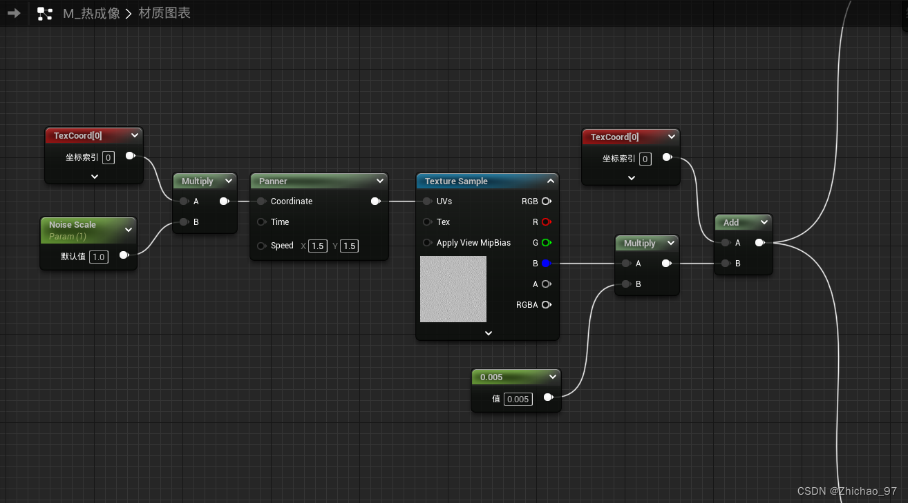The image size is (908, 503).
Task: Collapse the right TexCoord[0] node header arrow
Action: (671, 137)
